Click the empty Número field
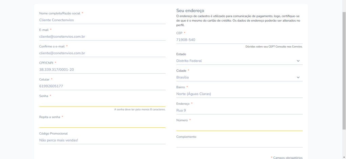This screenshot has height=159, width=346. click(240, 127)
